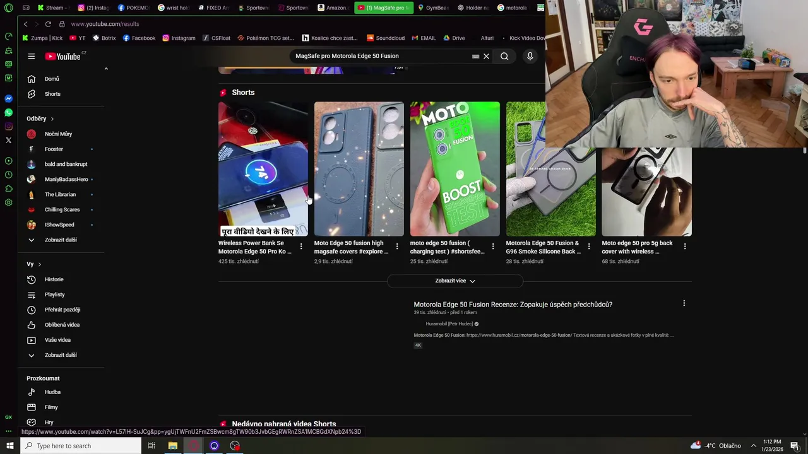Open the YouTube guide hamburger menu
808x454 pixels.
tap(31, 56)
